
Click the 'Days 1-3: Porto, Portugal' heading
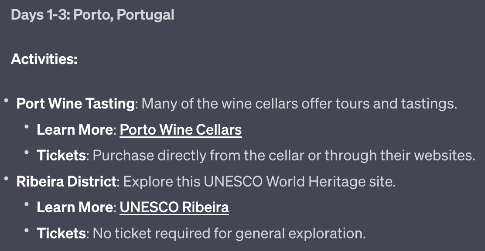(92, 15)
